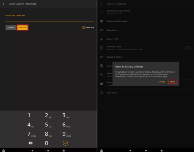194x152 pixels.
Task: Tap the Keyboard & Language globe icon
Action: coord(101,21)
